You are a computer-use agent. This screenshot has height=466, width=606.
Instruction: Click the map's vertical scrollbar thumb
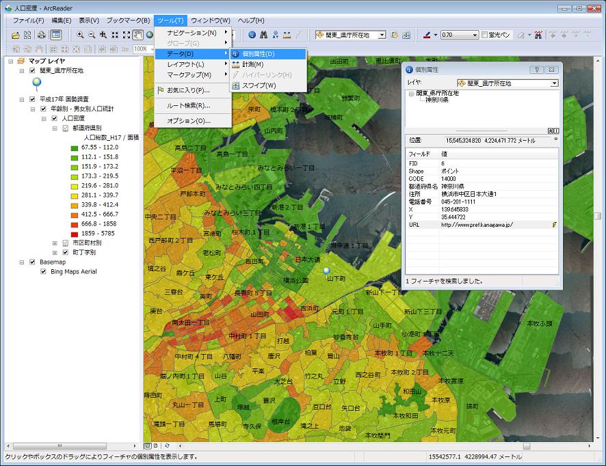[x=598, y=216]
